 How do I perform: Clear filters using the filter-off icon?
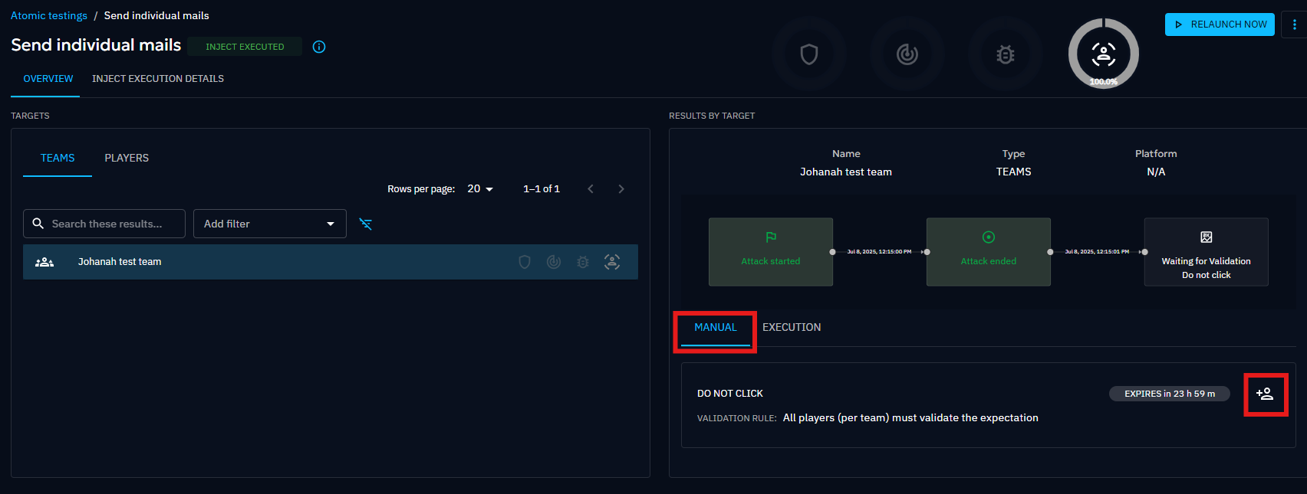point(366,224)
